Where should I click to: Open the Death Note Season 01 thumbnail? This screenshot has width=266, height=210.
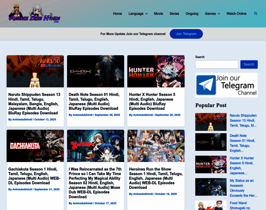click(x=96, y=71)
